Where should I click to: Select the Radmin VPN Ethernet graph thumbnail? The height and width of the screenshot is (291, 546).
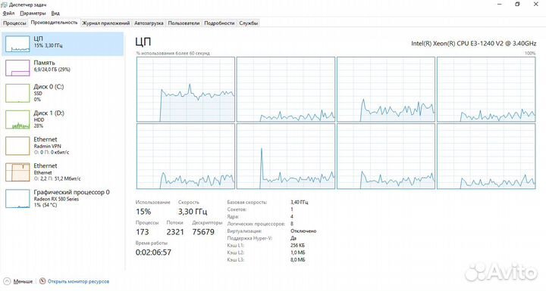(17, 146)
